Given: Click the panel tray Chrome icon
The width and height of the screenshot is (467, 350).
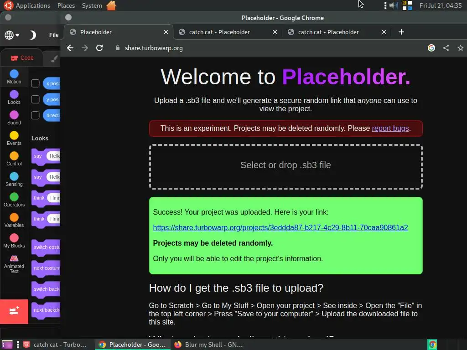Looking at the screenshot, I should (432, 345).
